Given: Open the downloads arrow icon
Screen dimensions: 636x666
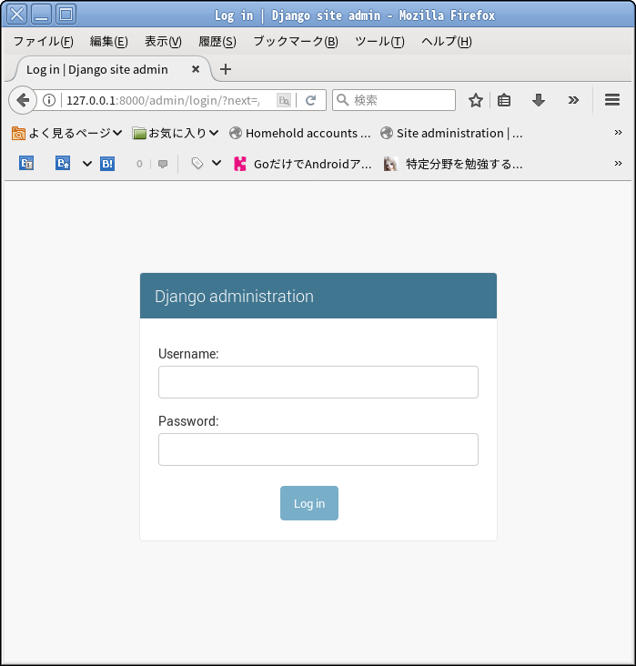Looking at the screenshot, I should (539, 100).
